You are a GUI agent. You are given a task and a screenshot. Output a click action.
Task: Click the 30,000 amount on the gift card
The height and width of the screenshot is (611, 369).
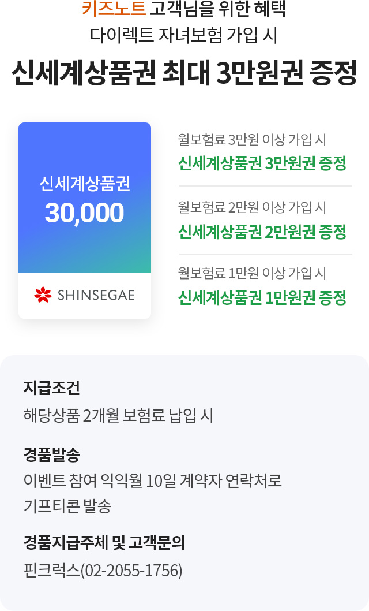point(84,213)
